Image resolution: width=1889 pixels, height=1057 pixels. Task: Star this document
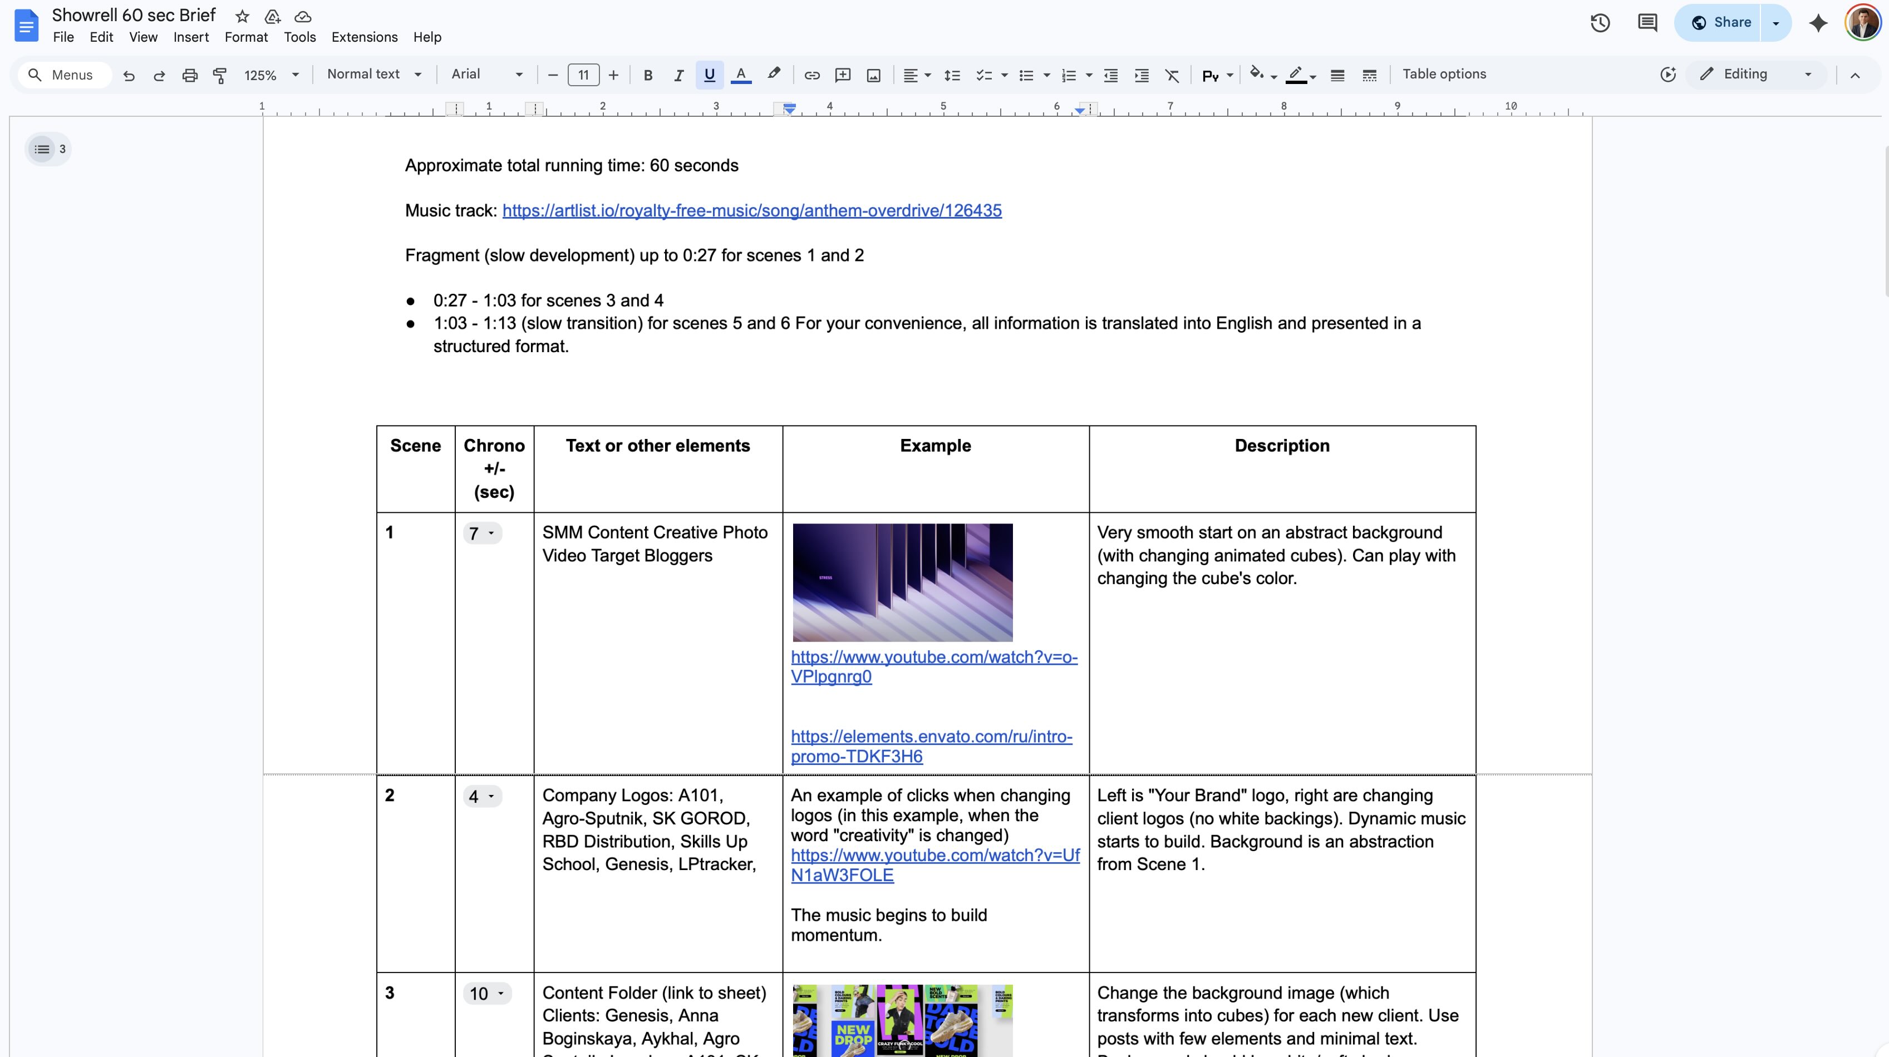click(x=242, y=16)
